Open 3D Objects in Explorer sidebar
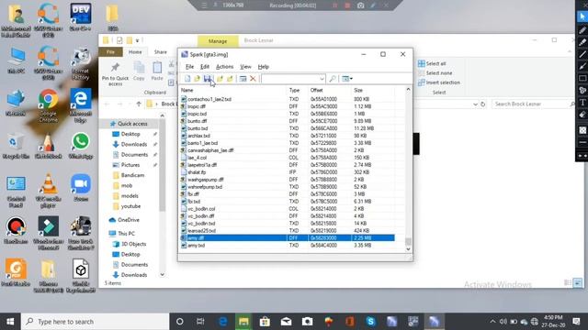Screen dimensions: 588x330 click(130, 244)
